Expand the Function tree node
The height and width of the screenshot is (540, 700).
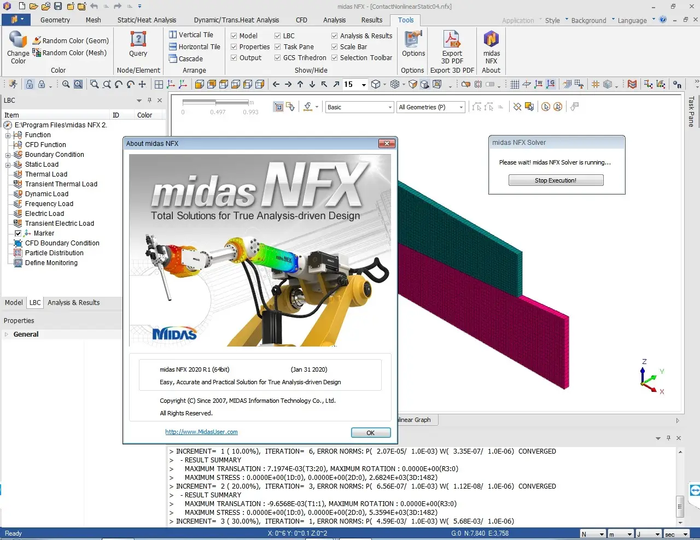click(x=8, y=135)
